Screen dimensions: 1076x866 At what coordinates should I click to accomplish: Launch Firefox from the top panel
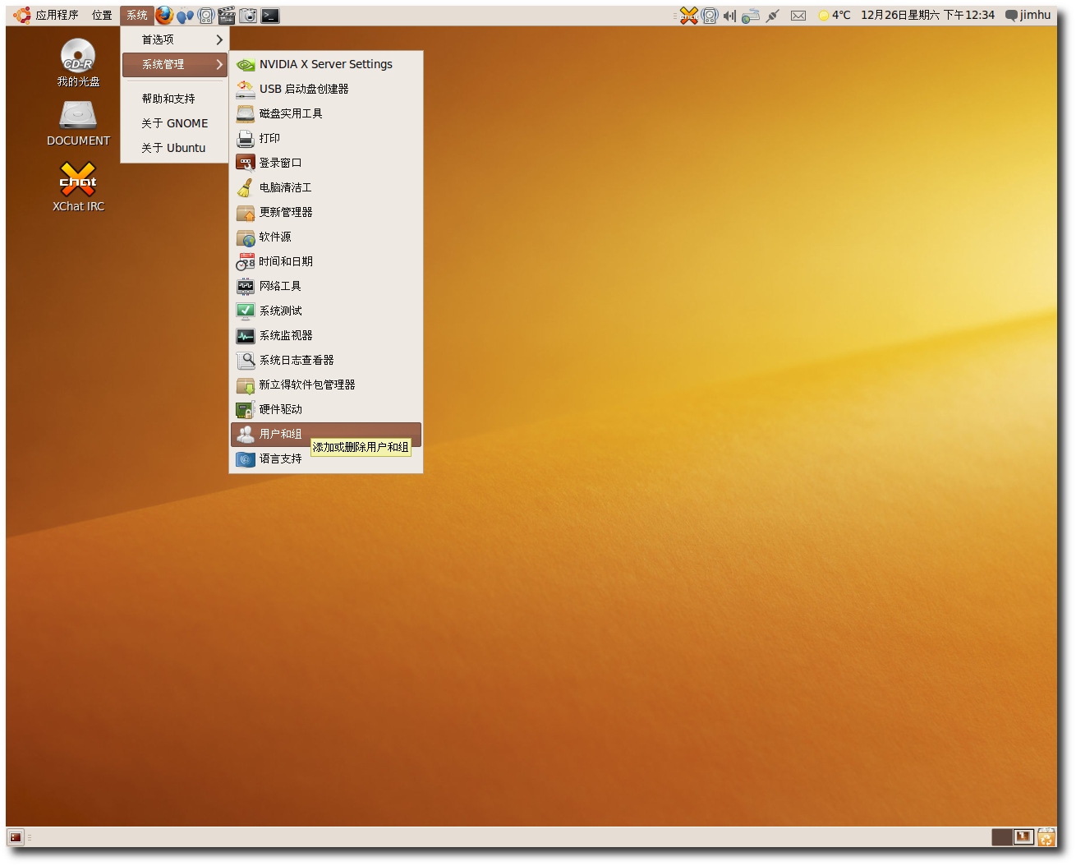[x=164, y=16]
